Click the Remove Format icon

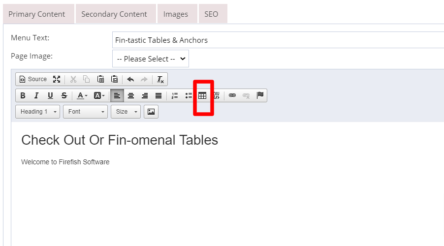pos(160,79)
